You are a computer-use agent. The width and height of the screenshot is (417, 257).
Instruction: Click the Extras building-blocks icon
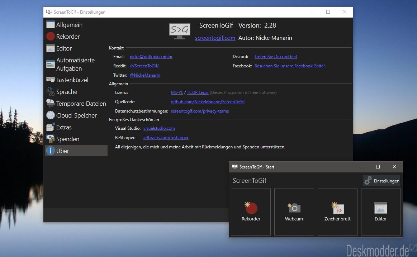coord(50,127)
